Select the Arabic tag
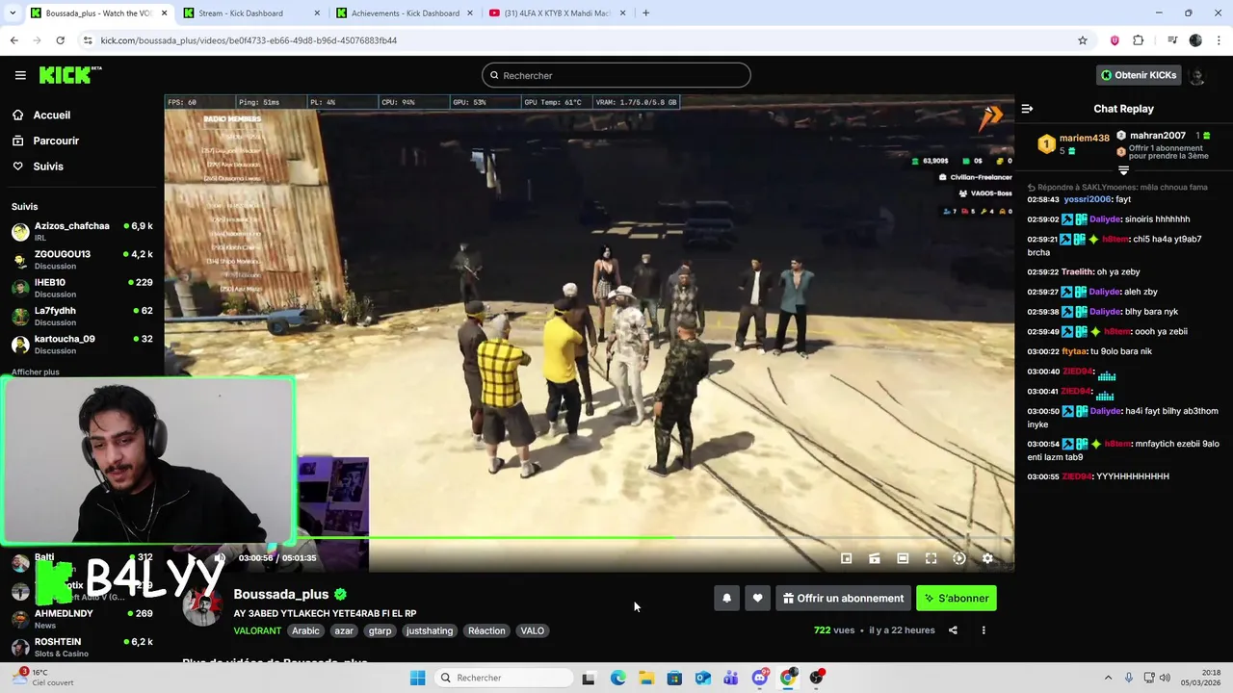Viewport: 1233px width, 693px height. coord(305,630)
